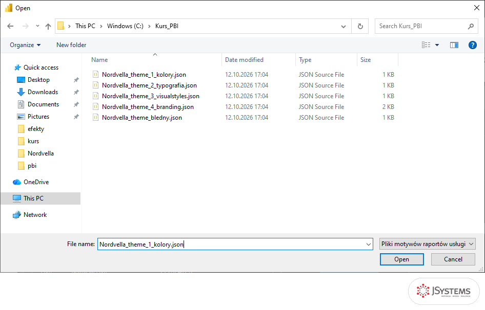This screenshot has height=310, width=485.
Task: Open the recent locations dropdown arrow
Action: pyautogui.click(x=37, y=26)
